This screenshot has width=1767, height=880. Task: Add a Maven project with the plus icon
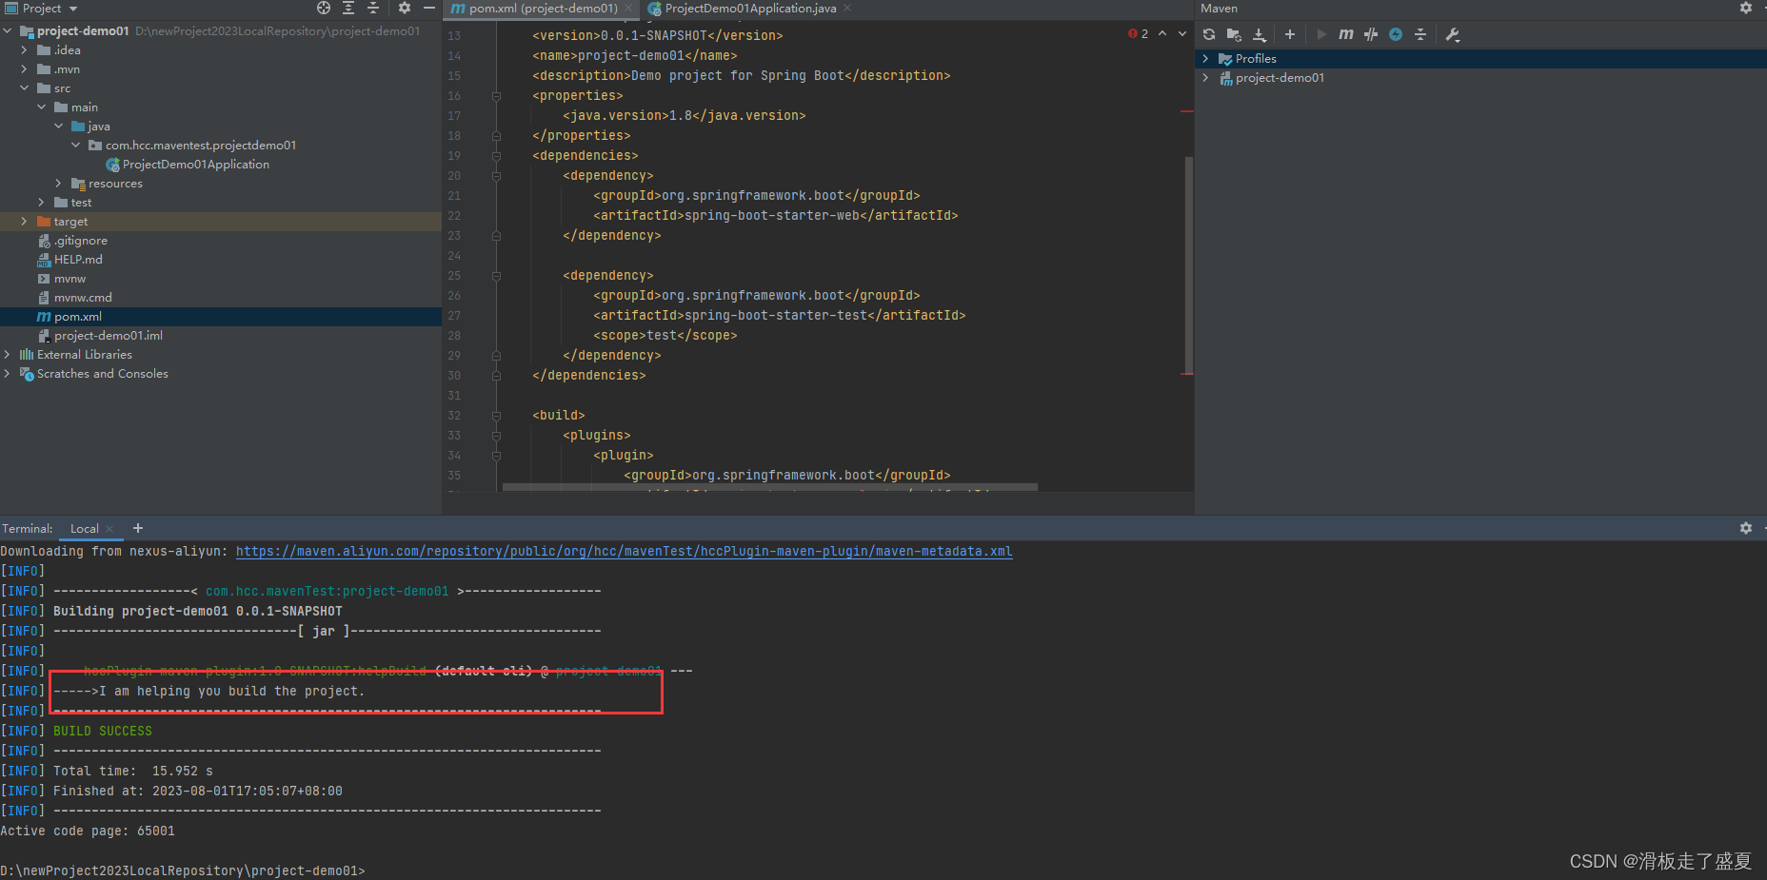1289,34
